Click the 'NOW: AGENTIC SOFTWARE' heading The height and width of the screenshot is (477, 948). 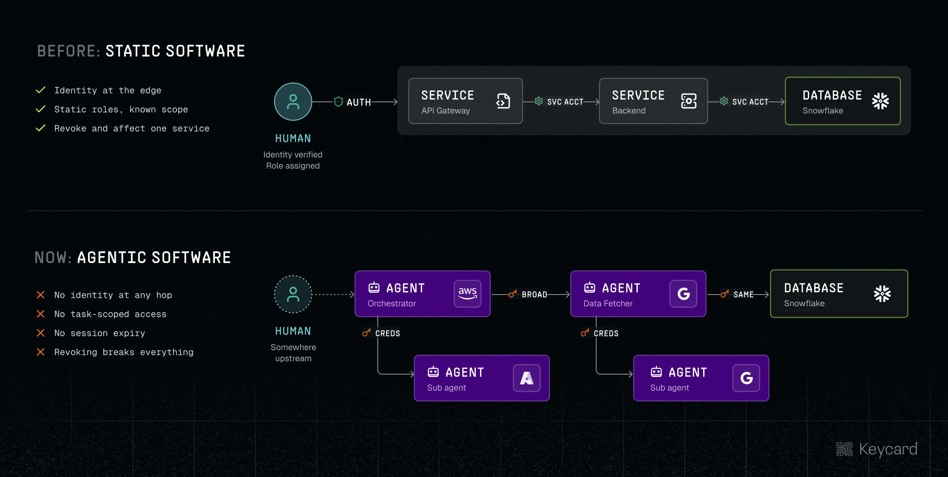tap(133, 257)
